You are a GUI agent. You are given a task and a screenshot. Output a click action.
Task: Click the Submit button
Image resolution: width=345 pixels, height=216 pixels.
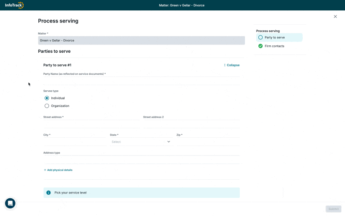[x=333, y=209]
